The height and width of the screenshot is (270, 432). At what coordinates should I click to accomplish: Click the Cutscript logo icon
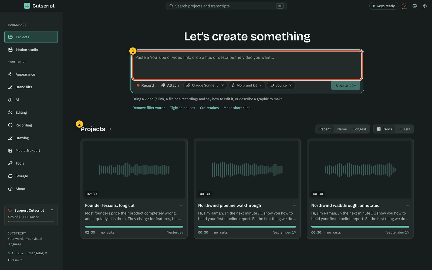(27, 6)
